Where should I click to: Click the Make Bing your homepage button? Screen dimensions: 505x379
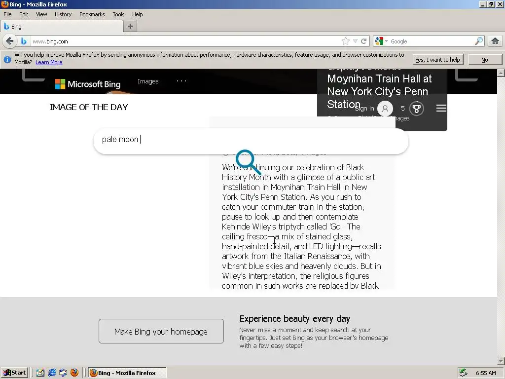point(161,331)
